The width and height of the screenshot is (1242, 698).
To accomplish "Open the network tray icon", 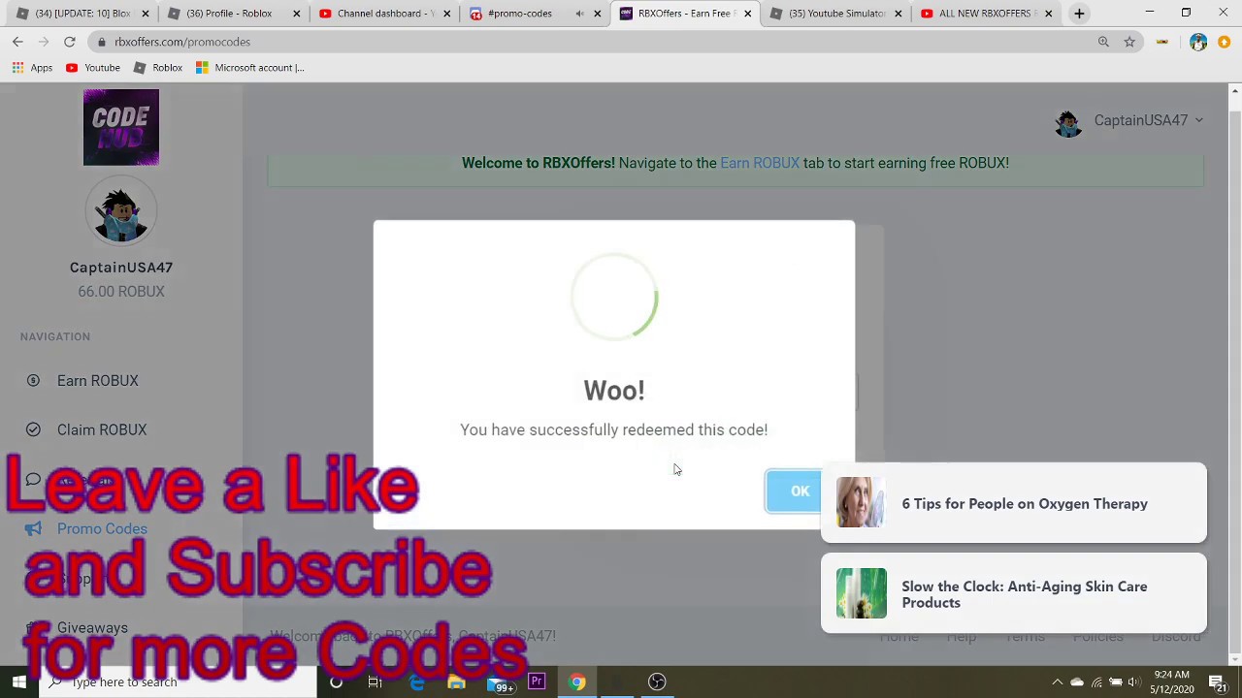I will click(x=1096, y=682).
